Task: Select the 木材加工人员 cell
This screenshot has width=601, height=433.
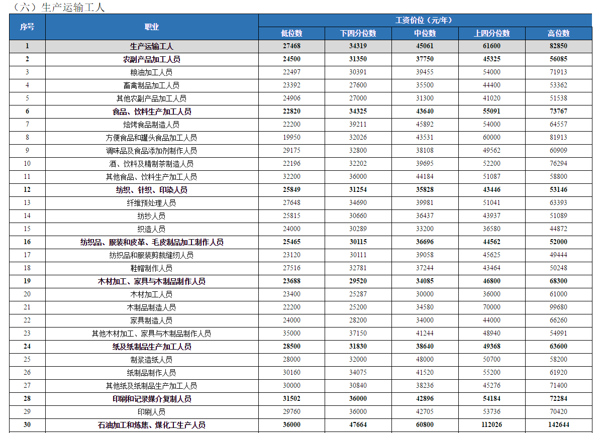Action: (x=152, y=294)
